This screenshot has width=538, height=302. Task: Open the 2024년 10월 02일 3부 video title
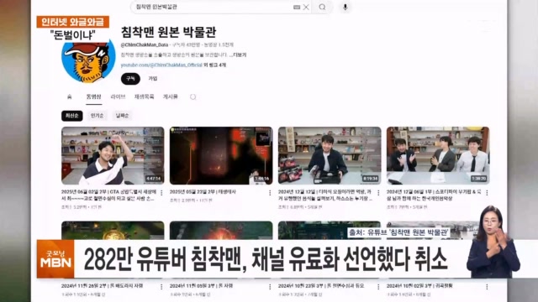coord(419,285)
